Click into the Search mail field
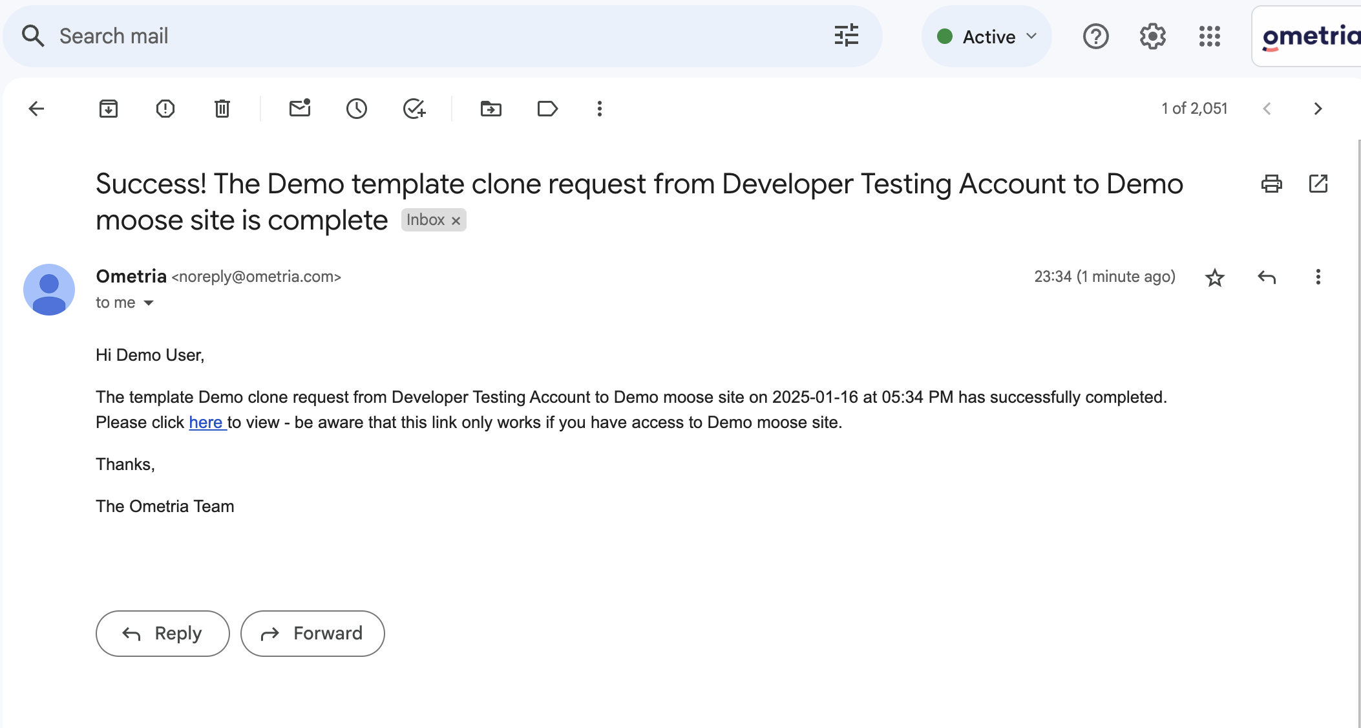1361x728 pixels. 442,36
